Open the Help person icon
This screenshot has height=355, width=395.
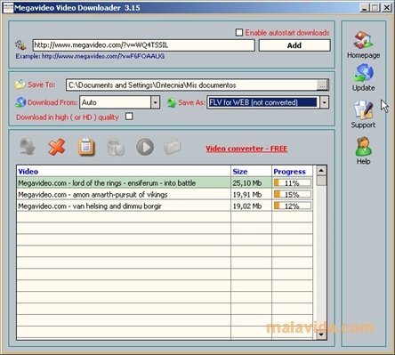click(363, 146)
